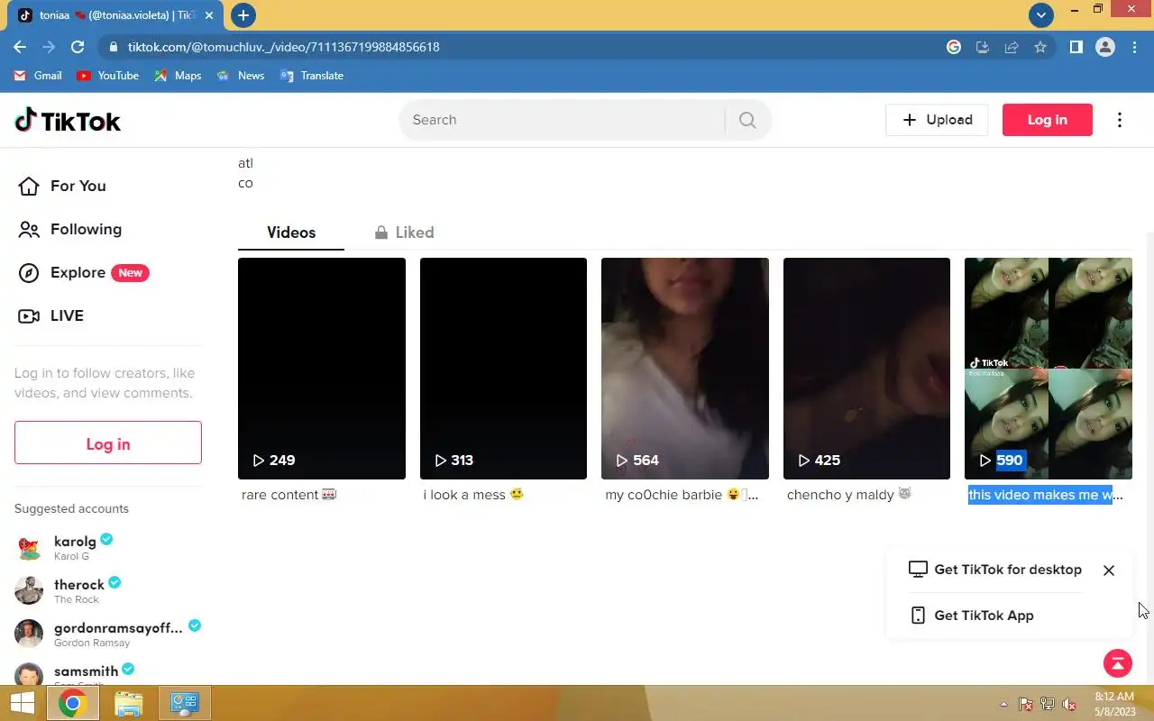Click the "chencho y maldy" caption

tap(849, 495)
